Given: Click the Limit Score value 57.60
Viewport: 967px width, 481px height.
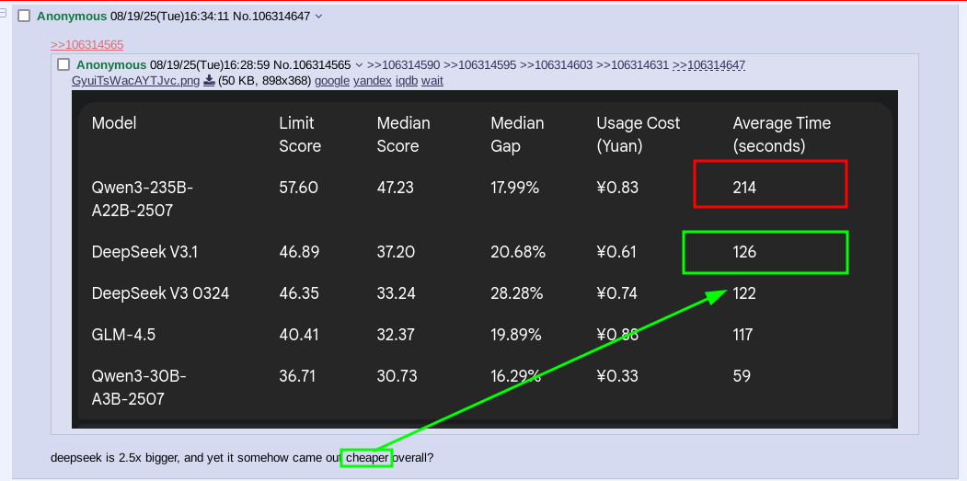Looking at the screenshot, I should pos(298,188).
